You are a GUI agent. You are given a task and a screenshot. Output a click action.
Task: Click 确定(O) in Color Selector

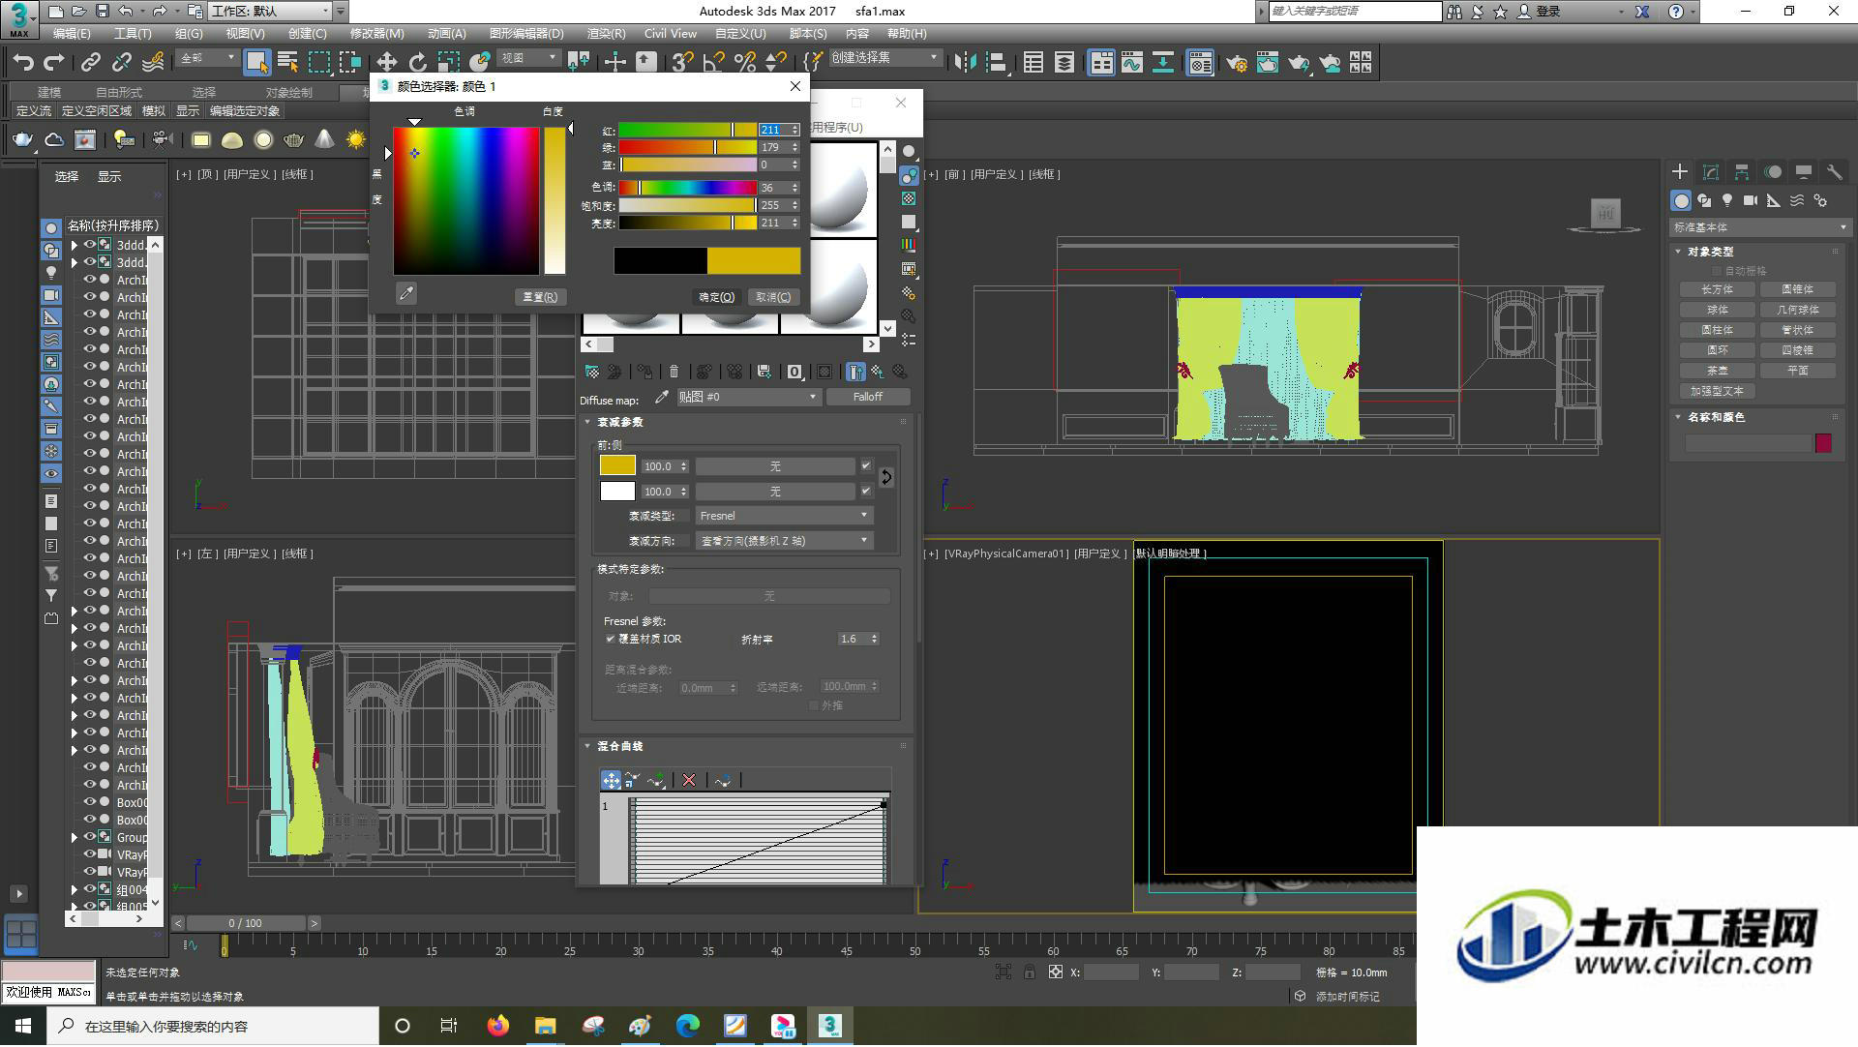717,297
